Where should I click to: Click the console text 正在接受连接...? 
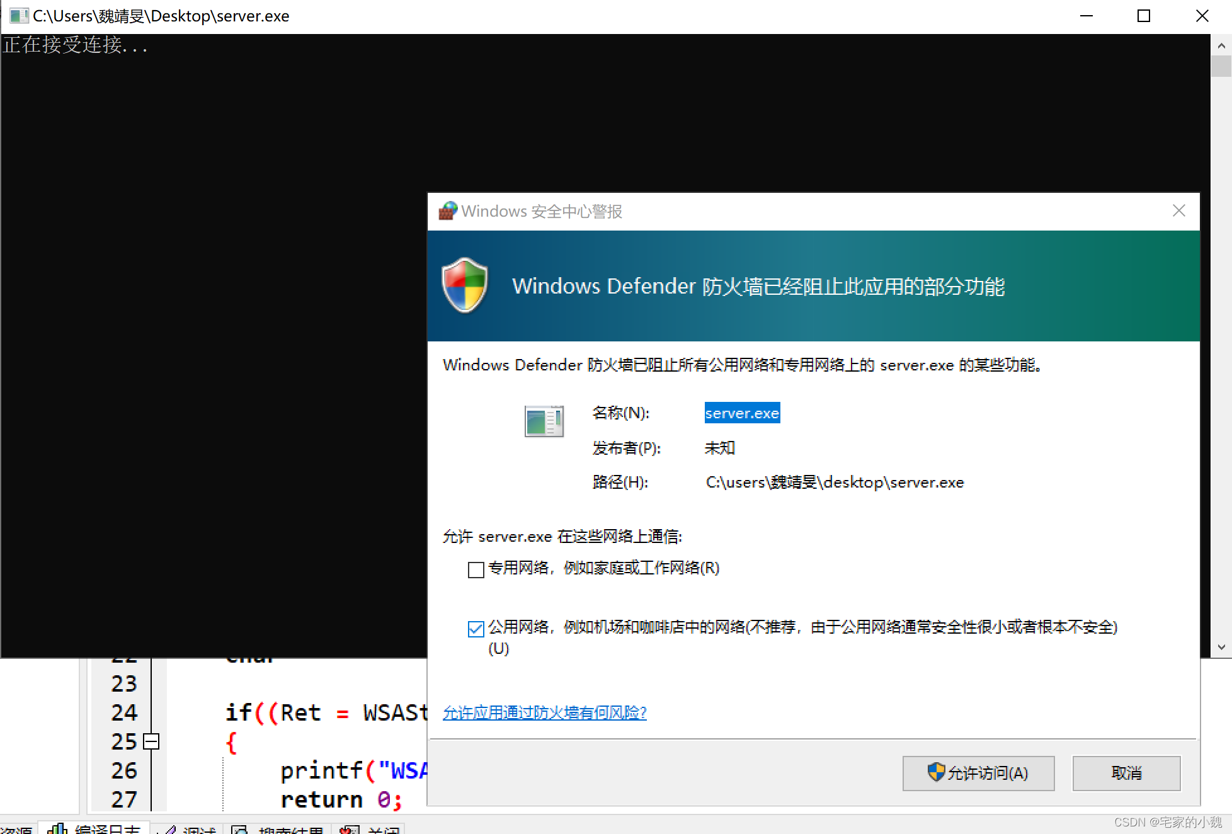(76, 45)
